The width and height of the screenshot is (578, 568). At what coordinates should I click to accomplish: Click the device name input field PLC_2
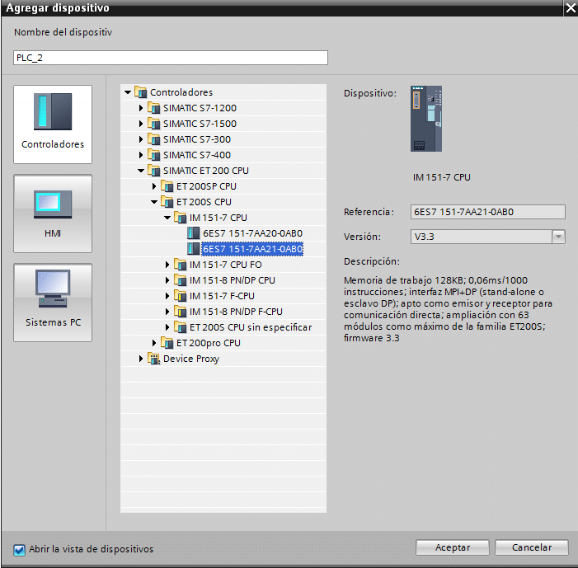(171, 58)
